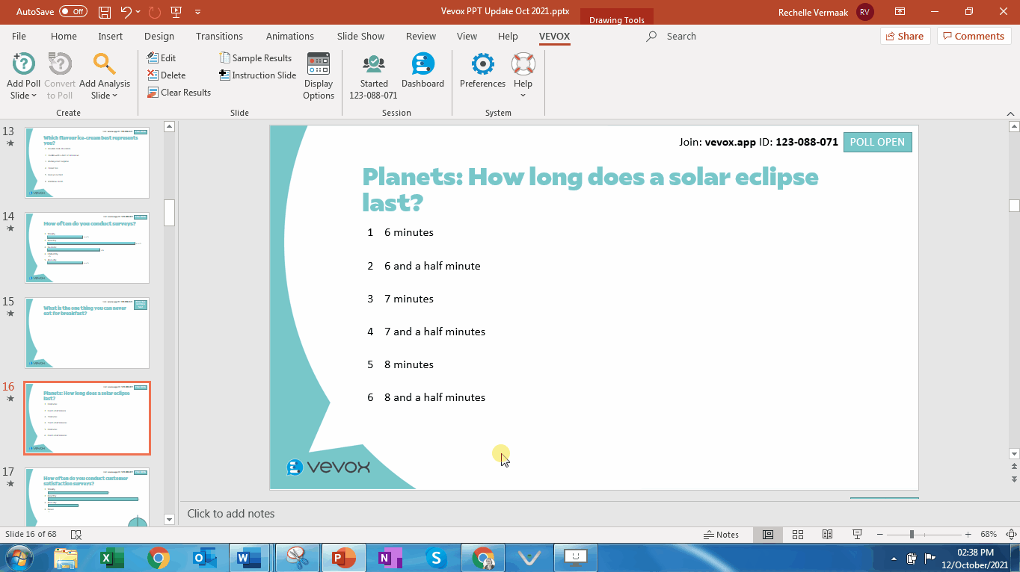This screenshot has width=1020, height=572.
Task: Start Slide Show from status bar icon
Action: tap(858, 535)
